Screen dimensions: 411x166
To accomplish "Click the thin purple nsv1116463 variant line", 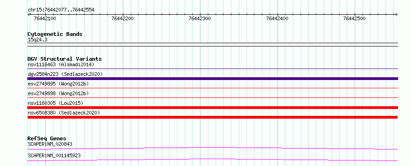I will click(212, 69).
